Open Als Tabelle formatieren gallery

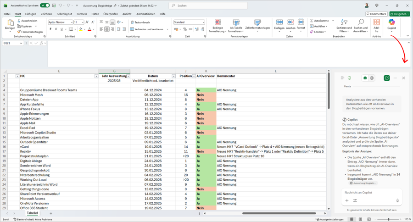click(236, 26)
